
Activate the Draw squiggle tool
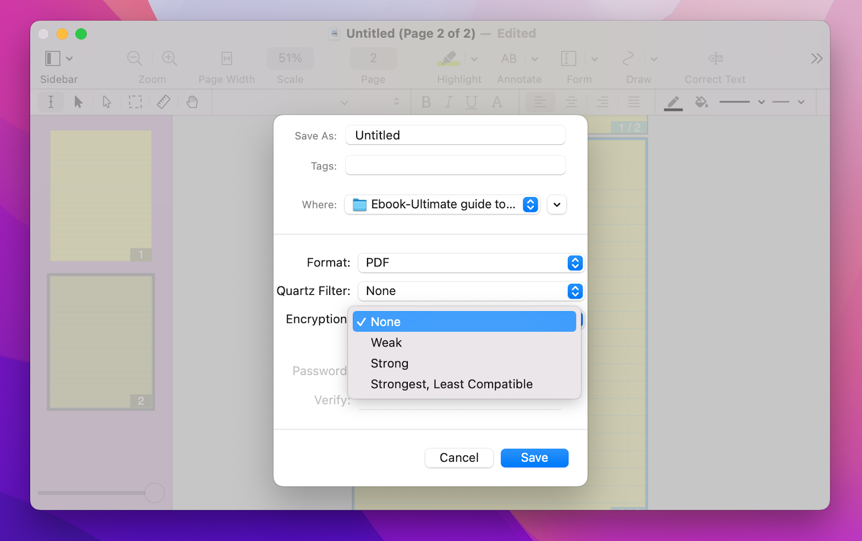pyautogui.click(x=628, y=59)
